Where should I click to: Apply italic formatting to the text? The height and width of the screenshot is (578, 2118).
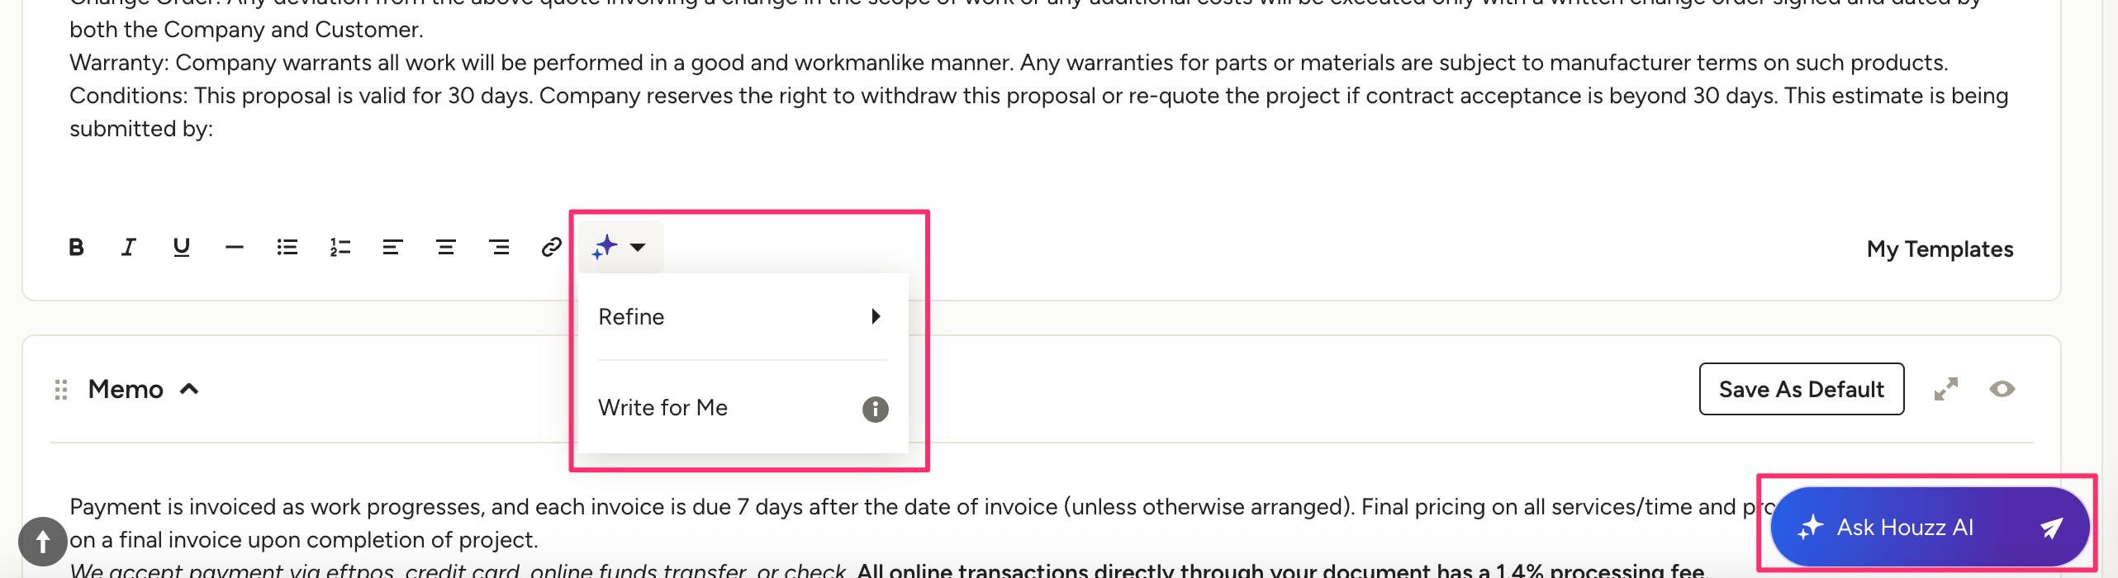pos(128,247)
